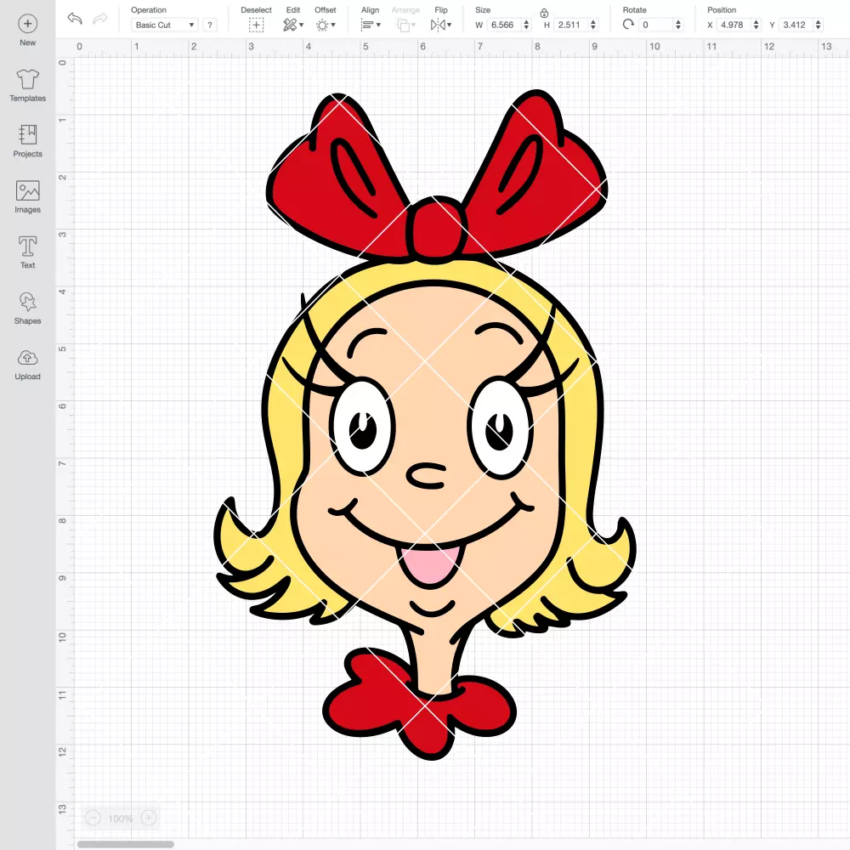Click the horizontal scrollbar at bottom

click(x=126, y=845)
